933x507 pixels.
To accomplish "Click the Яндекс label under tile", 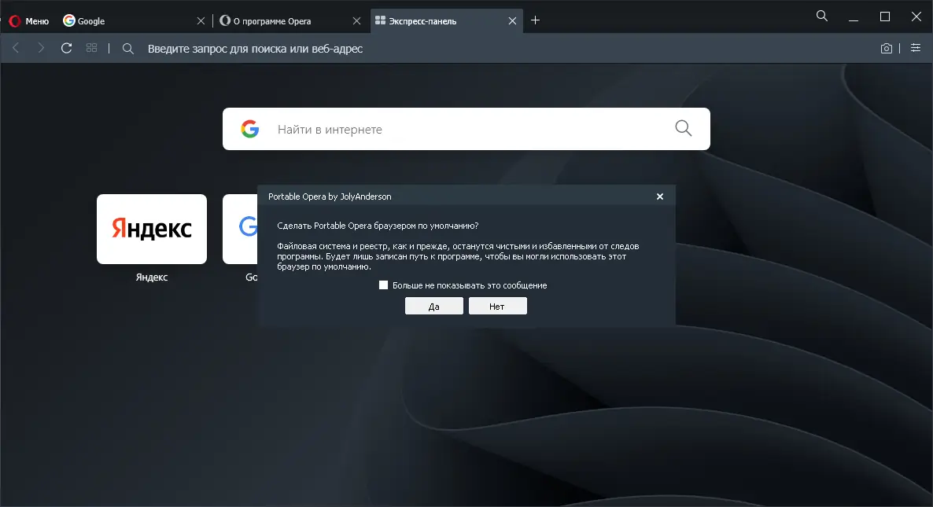I will tap(152, 277).
